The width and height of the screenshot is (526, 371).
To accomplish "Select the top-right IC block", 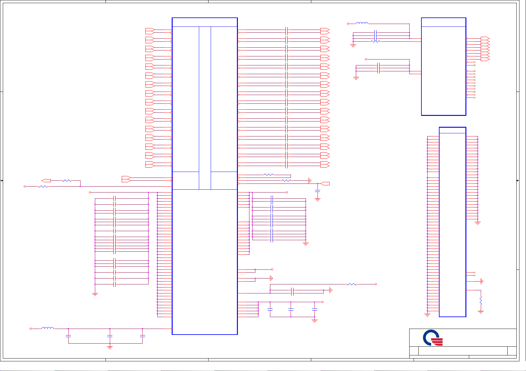I will coord(443,67).
